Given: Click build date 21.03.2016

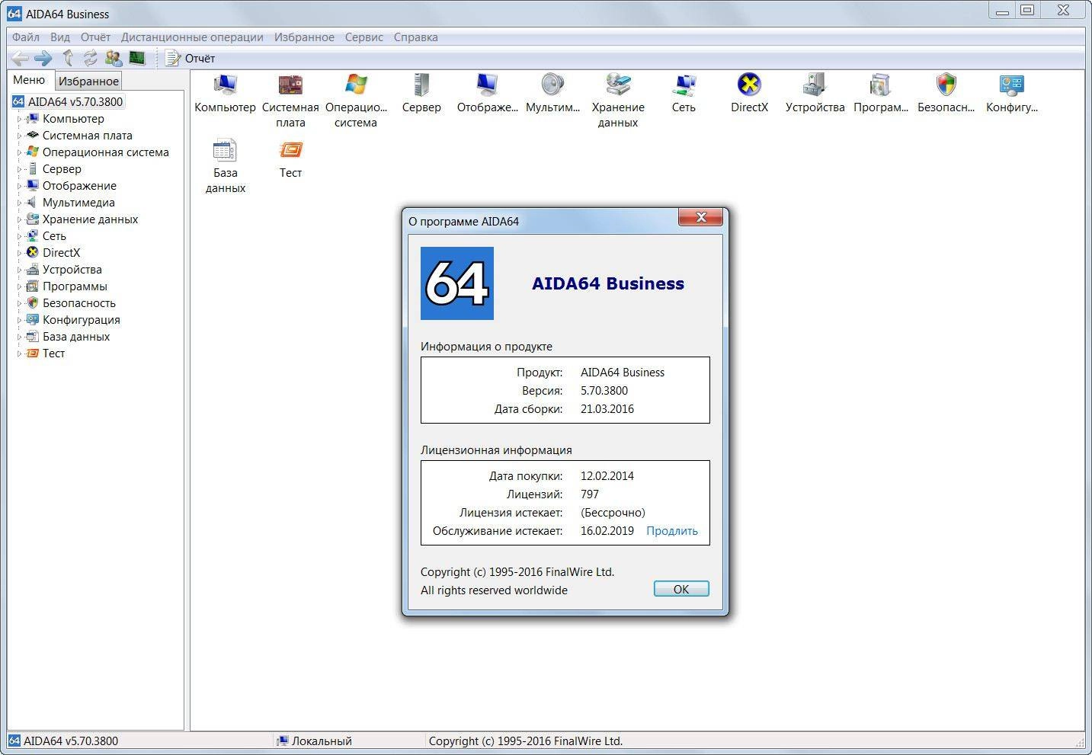Looking at the screenshot, I should 607,409.
